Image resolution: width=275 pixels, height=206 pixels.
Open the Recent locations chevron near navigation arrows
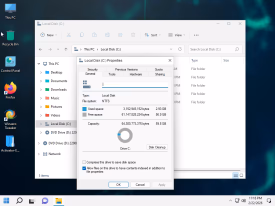[58, 49]
